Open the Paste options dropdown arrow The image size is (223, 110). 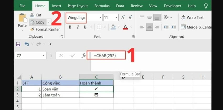point(22,30)
